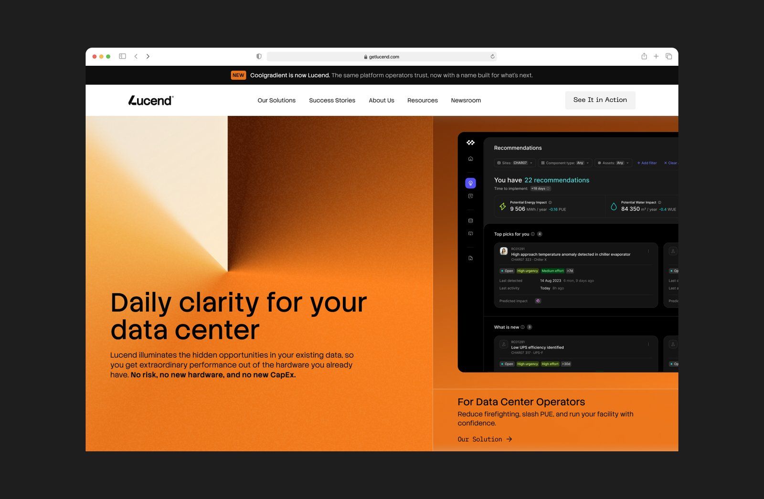Open the document icon at sidebar bottom
Viewport: 764px width, 499px height.
[x=470, y=258]
